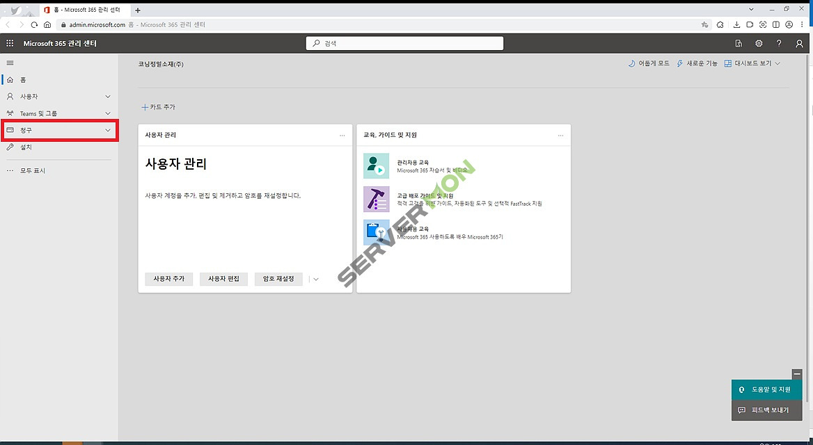The height and width of the screenshot is (445, 813).
Task: Open the 사용자 navigation item
Action: click(59, 97)
